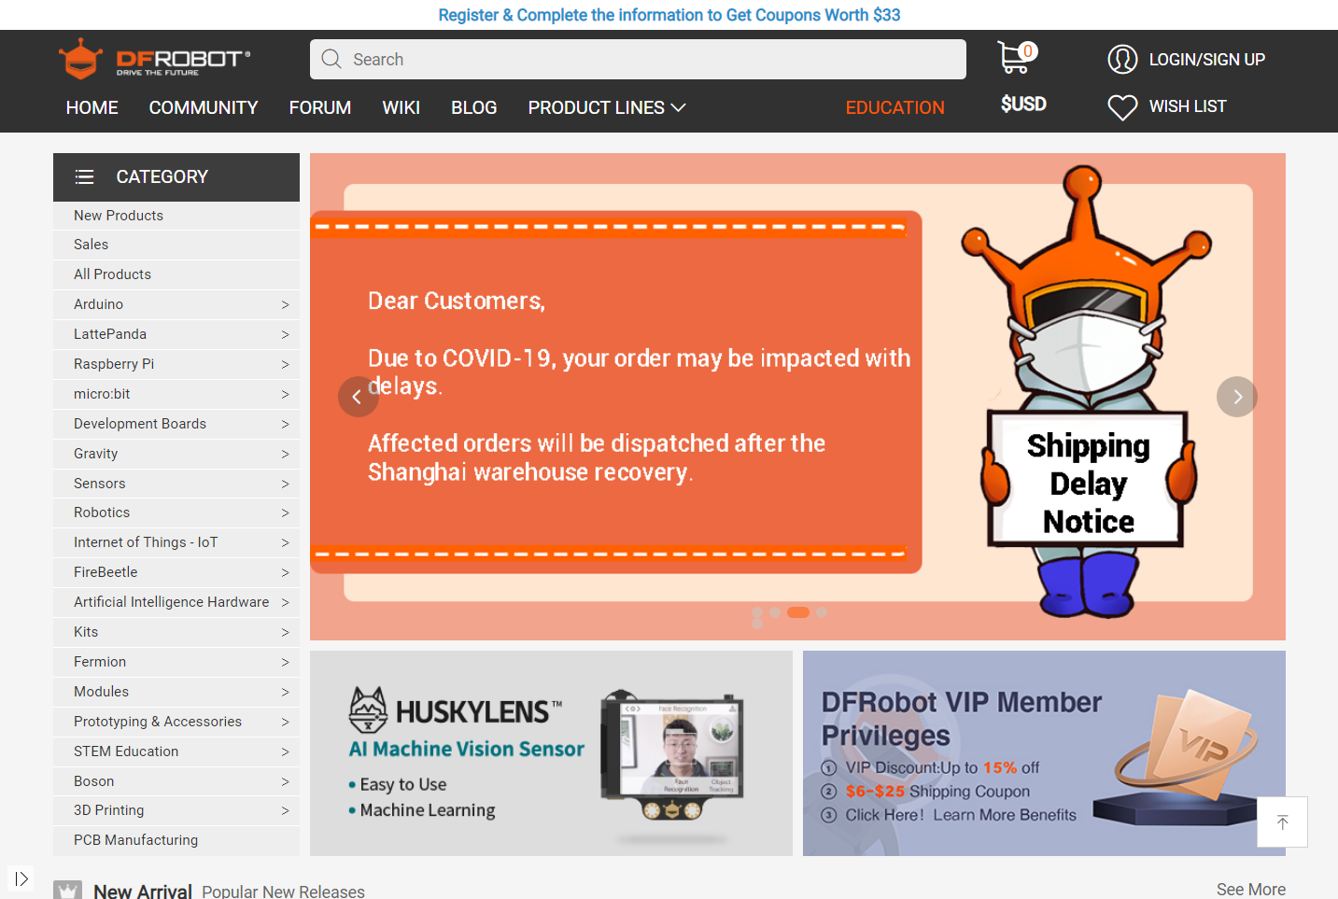Expand the left side panel arrow
This screenshot has height=899, width=1338.
pyautogui.click(x=21, y=878)
